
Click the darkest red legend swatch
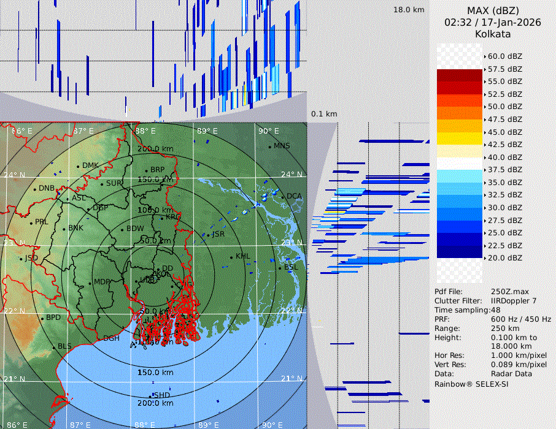(x=460, y=75)
